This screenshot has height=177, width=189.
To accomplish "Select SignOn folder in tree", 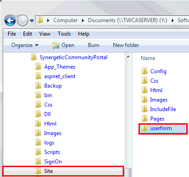I will 53,162.
